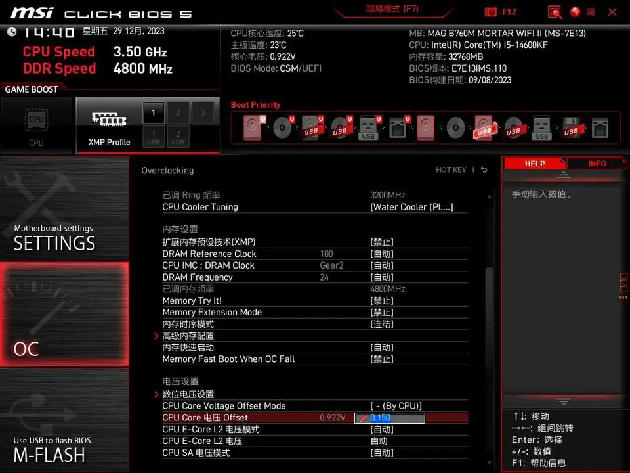Click the 简 language label
The image size is (630, 473).
tap(590, 12)
